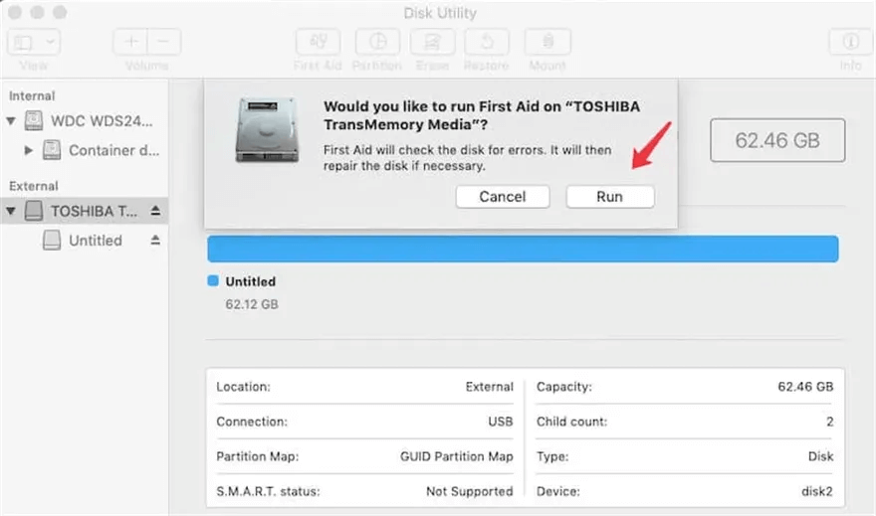Eject the Untitled volume

tap(155, 241)
